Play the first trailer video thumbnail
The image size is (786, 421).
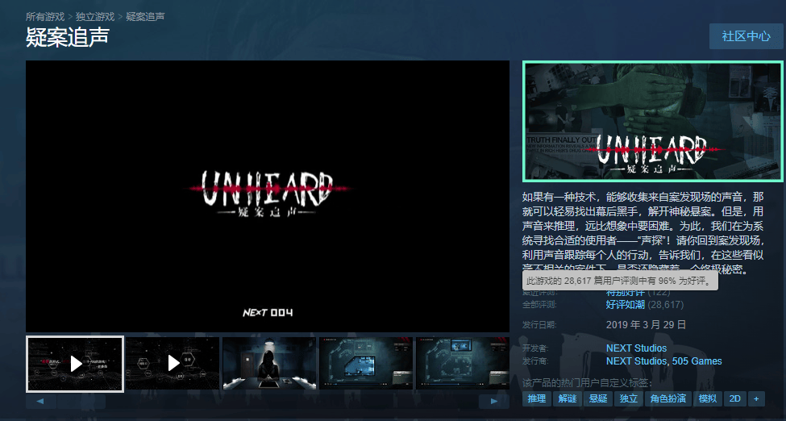click(75, 364)
